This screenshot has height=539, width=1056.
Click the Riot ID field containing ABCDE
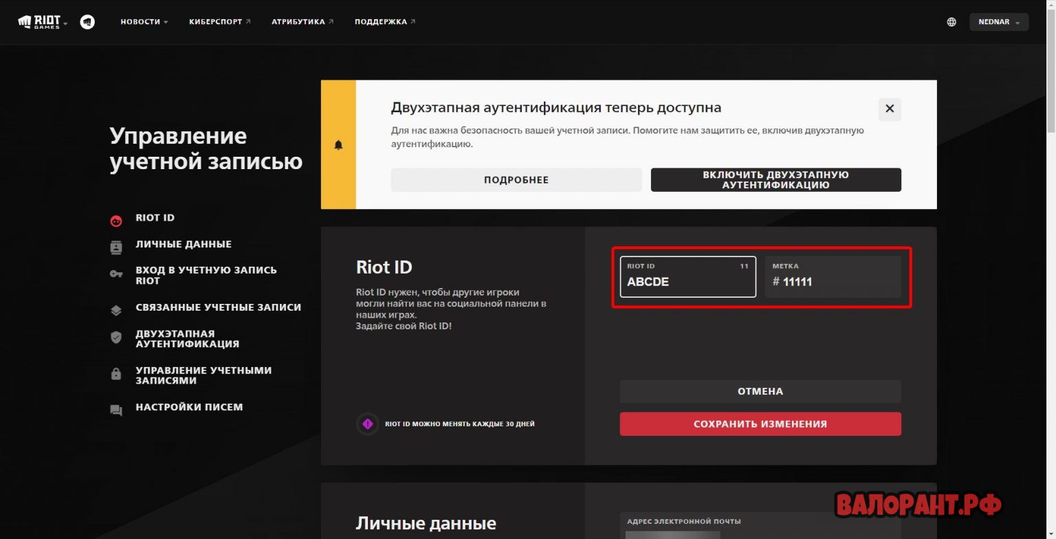[687, 281]
